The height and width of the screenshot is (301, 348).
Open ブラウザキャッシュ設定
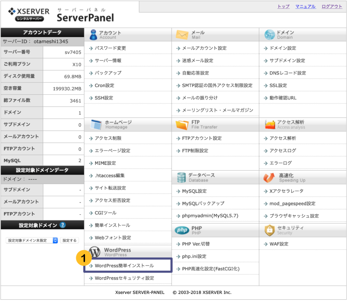(294, 216)
